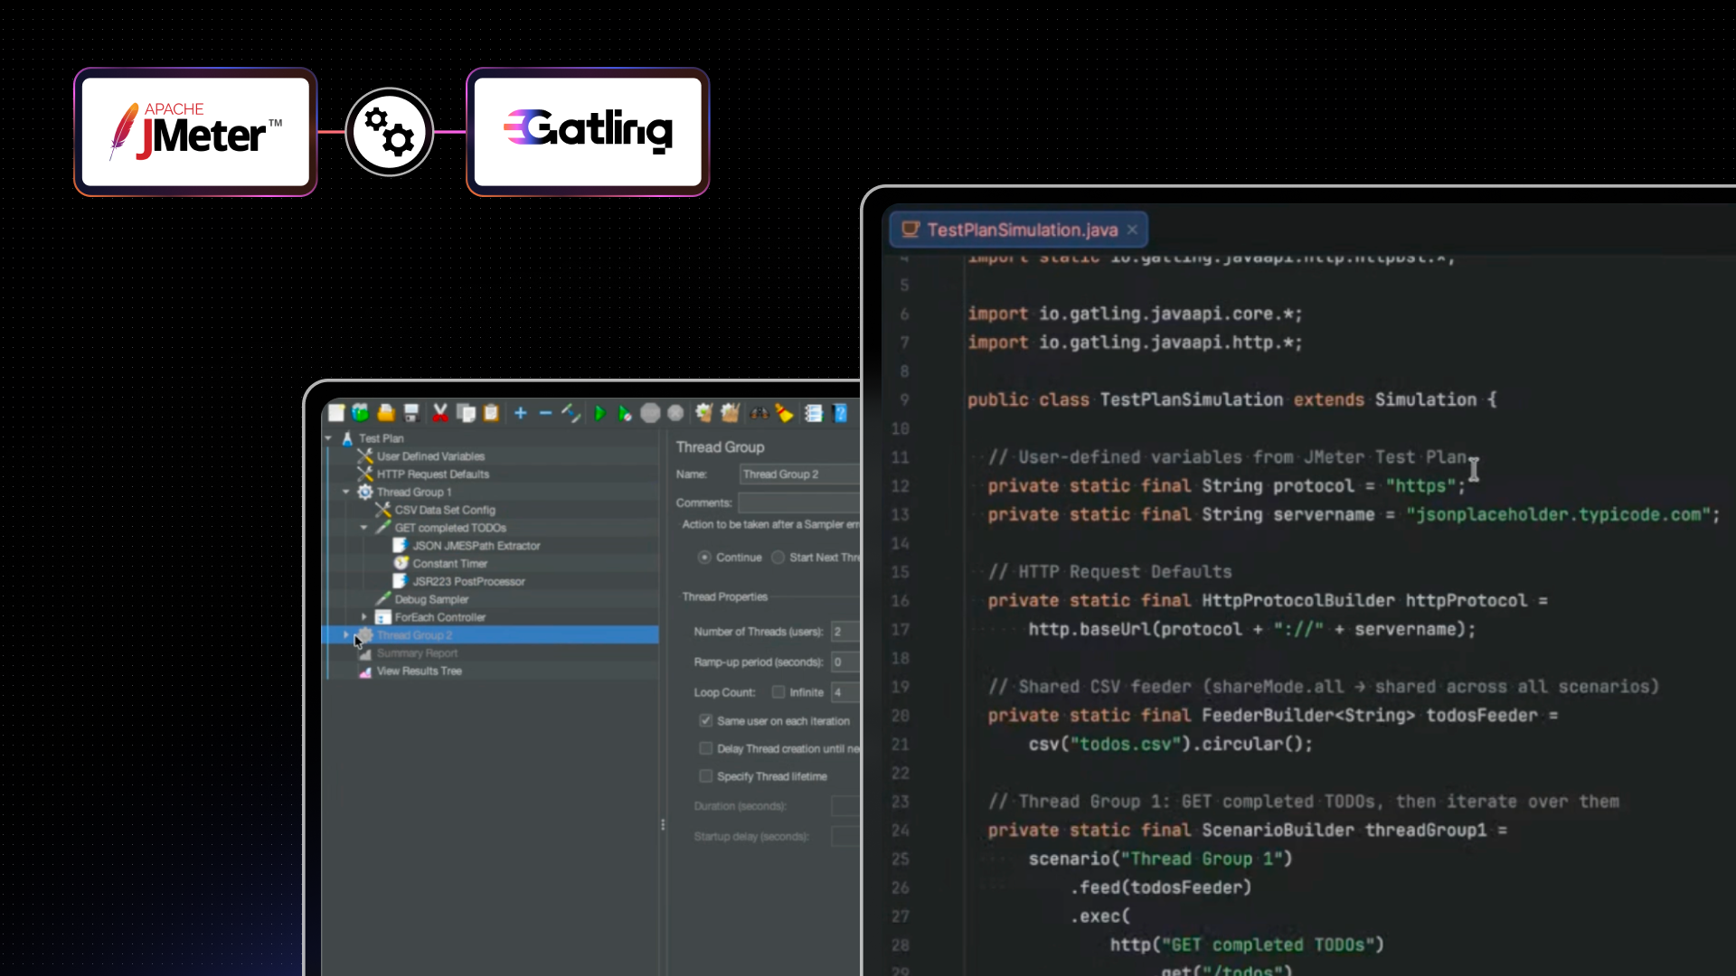The height and width of the screenshot is (976, 1736).
Task: Select the TestPlanSimulation.java editor tab
Action: click(1021, 230)
